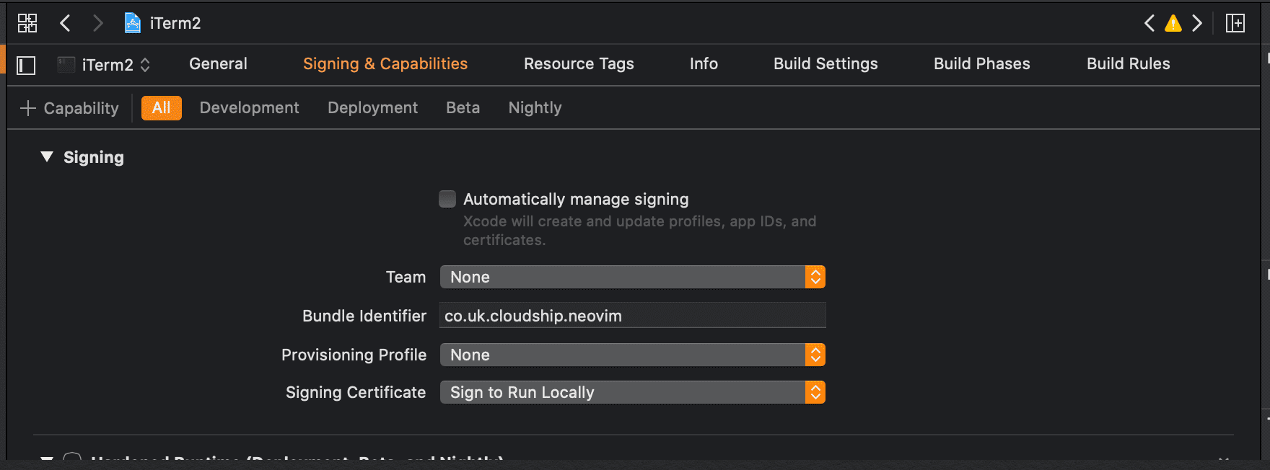1270x470 pixels.
Task: Switch to the General tab
Action: [218, 64]
